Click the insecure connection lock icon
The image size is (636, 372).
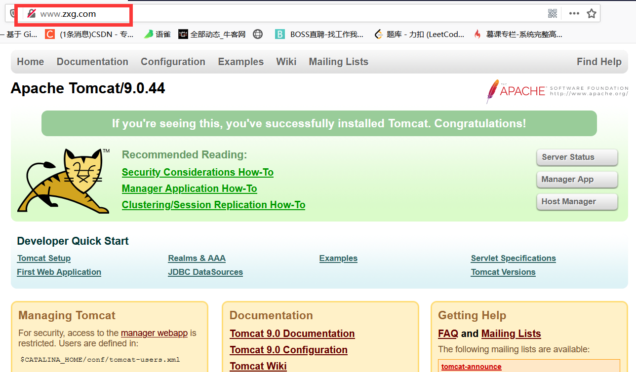[31, 14]
